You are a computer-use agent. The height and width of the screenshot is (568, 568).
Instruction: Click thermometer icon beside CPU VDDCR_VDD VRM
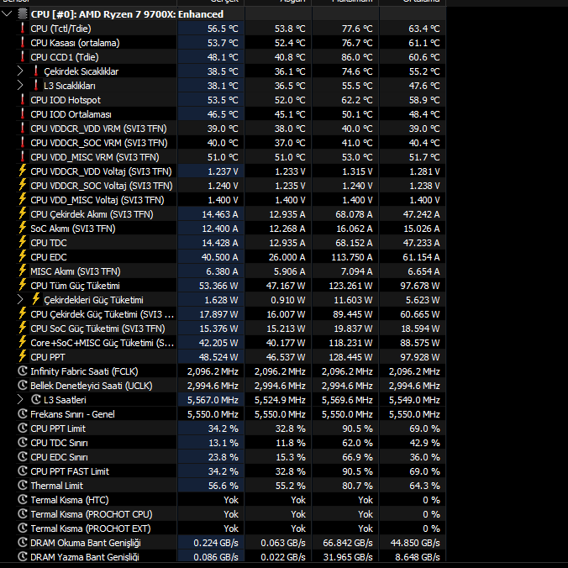23,129
